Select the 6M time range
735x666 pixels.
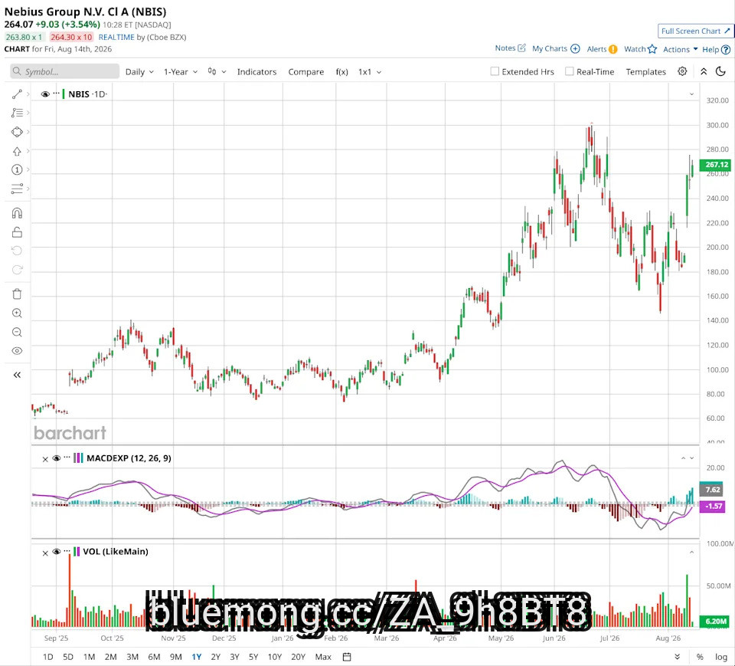[x=154, y=657]
